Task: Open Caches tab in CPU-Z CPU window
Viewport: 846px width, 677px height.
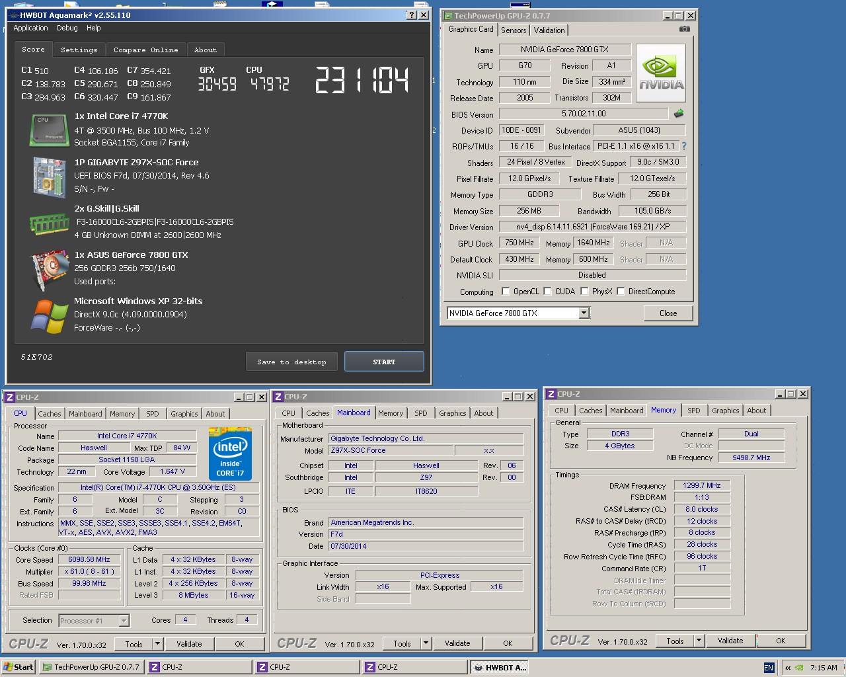Action: coord(50,414)
